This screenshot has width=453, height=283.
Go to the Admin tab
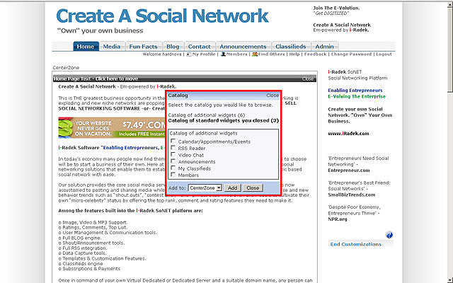pos(325,47)
